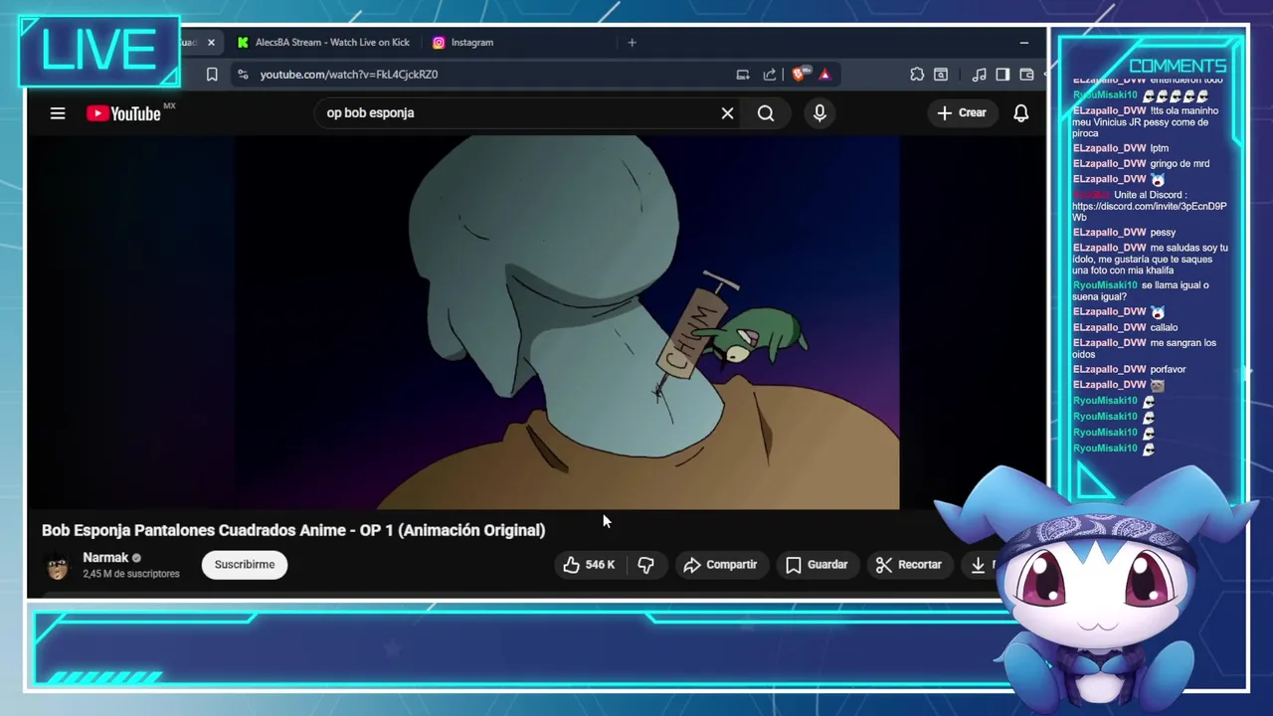Open a new browser tab
This screenshot has height=716, width=1273.
click(x=632, y=43)
